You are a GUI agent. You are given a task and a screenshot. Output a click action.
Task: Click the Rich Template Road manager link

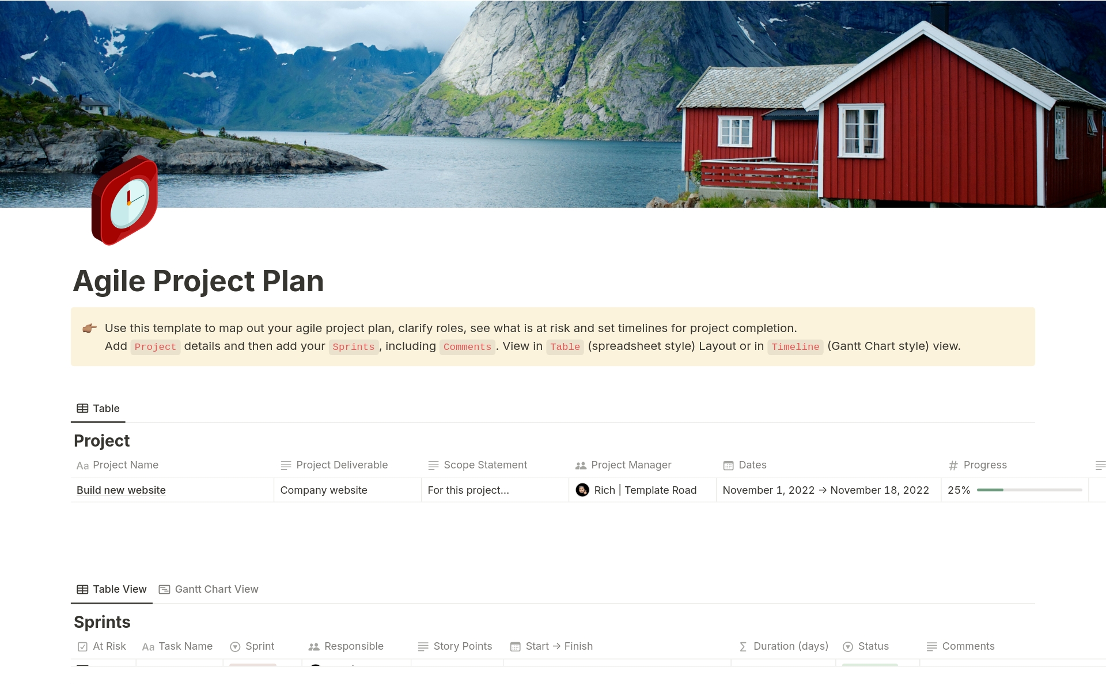pos(637,490)
